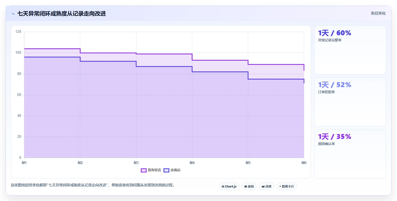Click the pulse icon beside the chart title
The height and width of the screenshot is (201, 397).
[13, 14]
